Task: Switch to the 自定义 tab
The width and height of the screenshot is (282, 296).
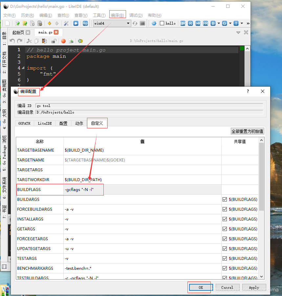Action: [x=97, y=123]
